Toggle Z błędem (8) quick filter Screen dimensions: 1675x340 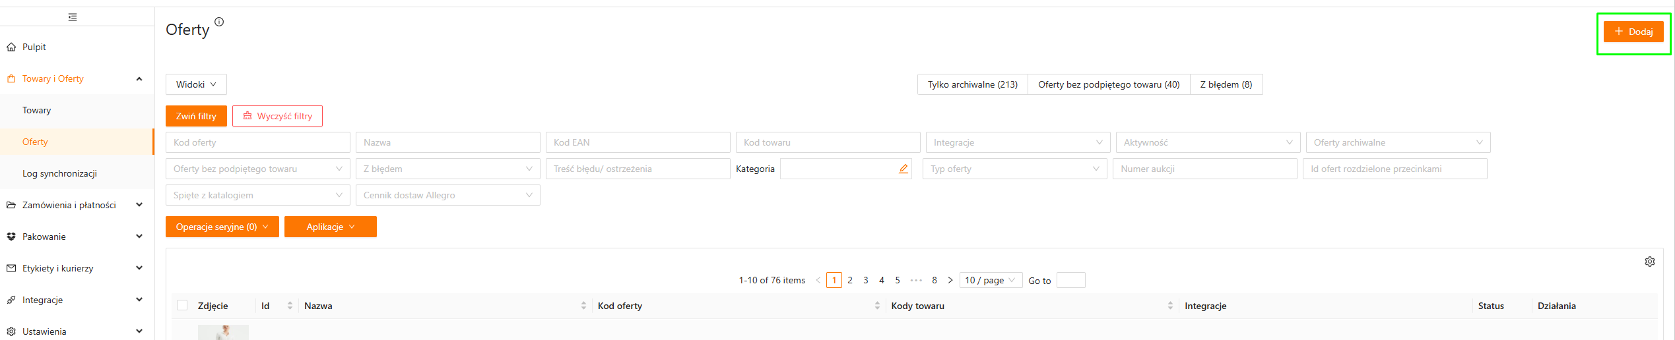pos(1226,84)
